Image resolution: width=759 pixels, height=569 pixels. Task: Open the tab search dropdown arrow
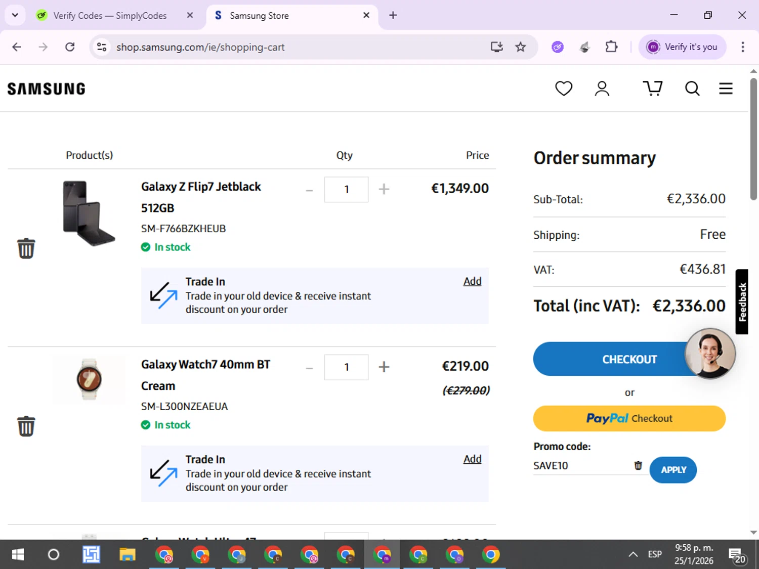tap(15, 15)
